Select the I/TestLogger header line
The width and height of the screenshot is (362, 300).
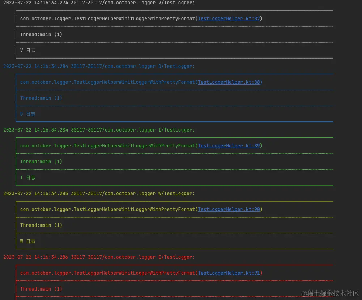[99, 130]
